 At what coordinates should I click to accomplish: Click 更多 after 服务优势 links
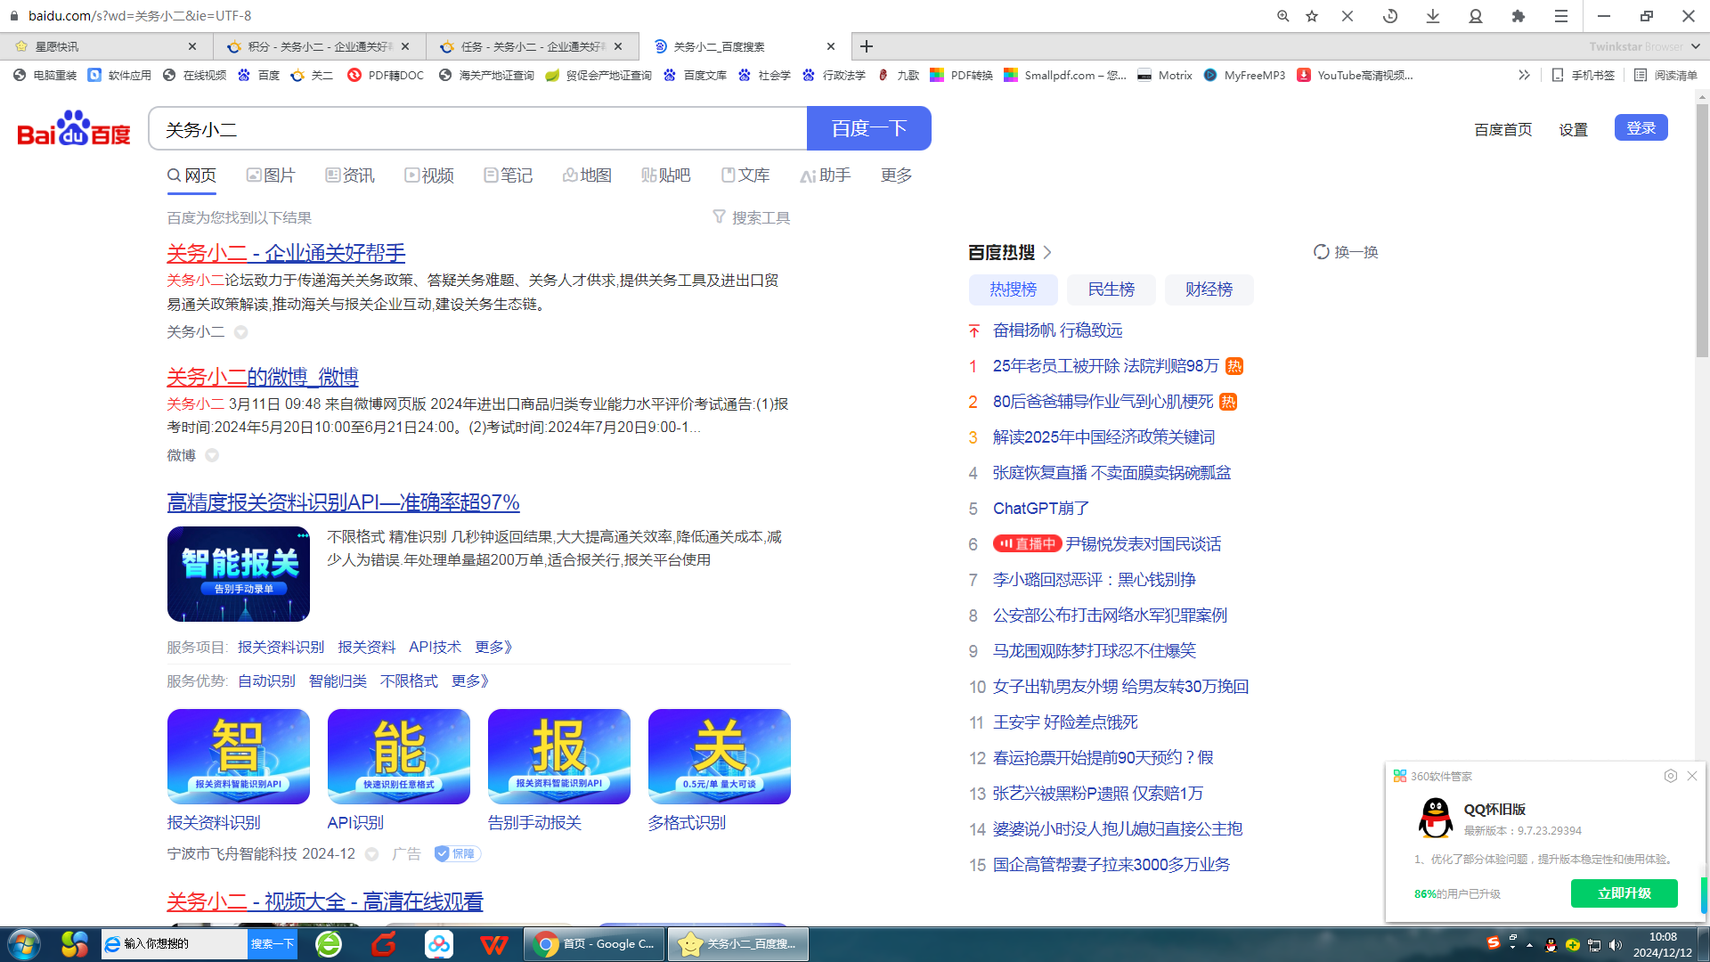coord(469,681)
